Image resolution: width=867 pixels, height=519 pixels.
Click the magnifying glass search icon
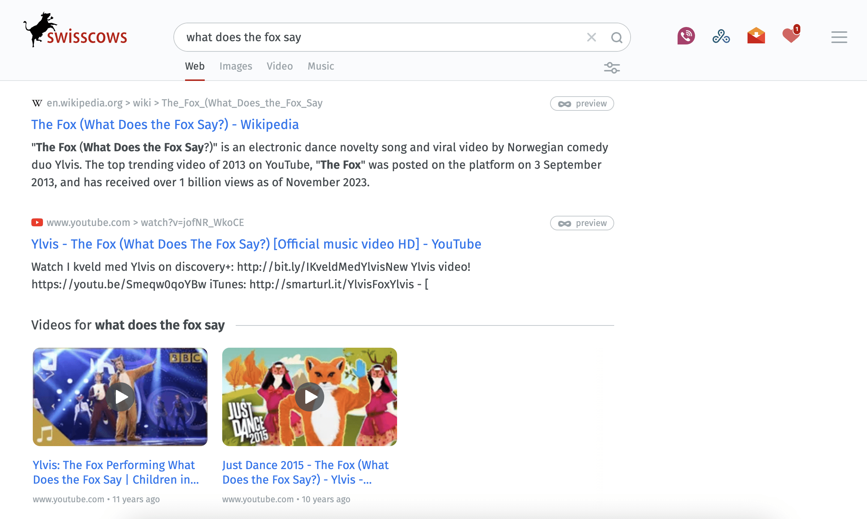click(616, 37)
